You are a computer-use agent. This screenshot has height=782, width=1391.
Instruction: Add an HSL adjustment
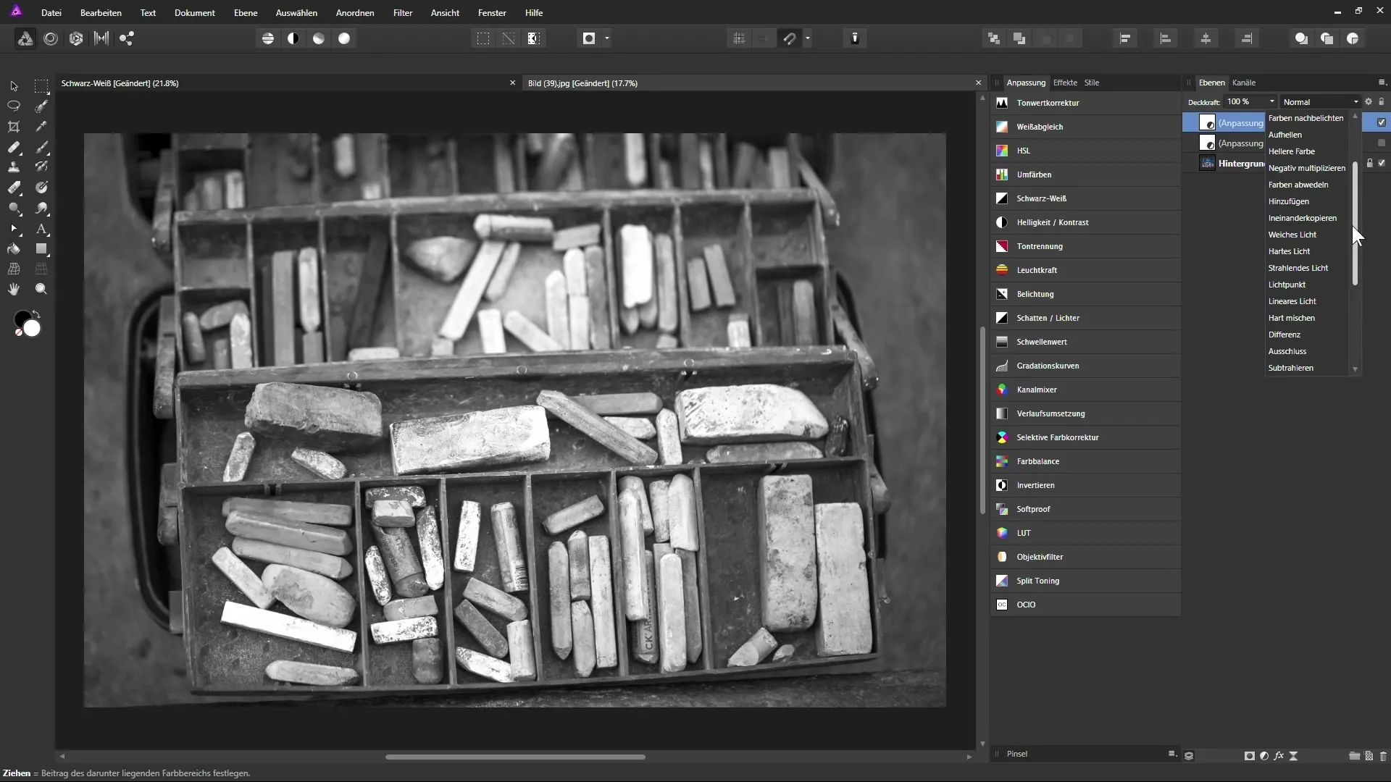tap(1085, 151)
